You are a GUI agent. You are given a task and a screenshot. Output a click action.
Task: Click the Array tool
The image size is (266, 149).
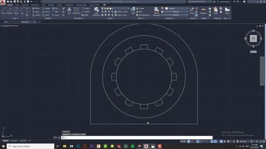coord(55,15)
